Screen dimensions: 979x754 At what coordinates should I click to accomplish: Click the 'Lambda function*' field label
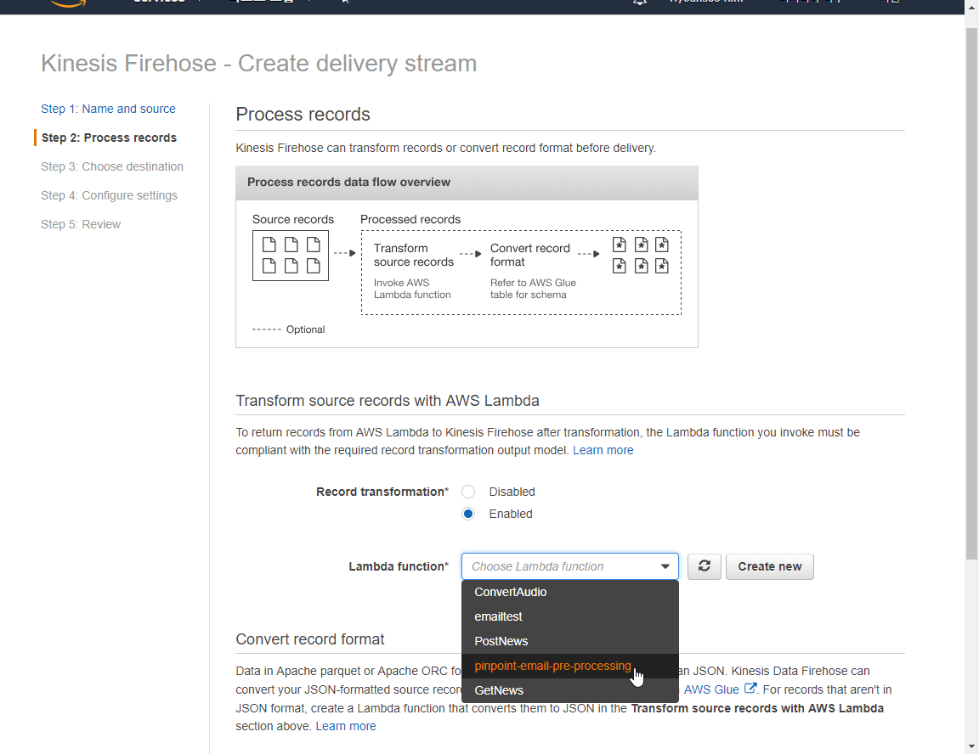[x=399, y=566]
